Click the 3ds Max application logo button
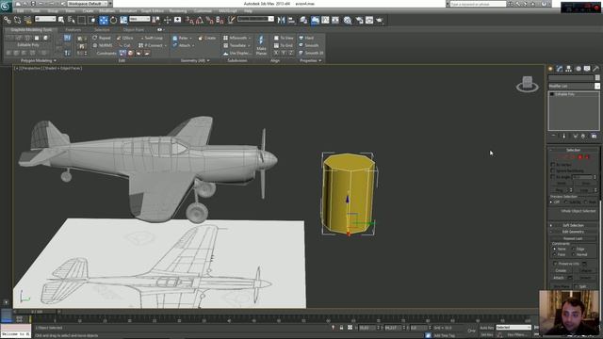603x339 pixels. [x=6, y=7]
